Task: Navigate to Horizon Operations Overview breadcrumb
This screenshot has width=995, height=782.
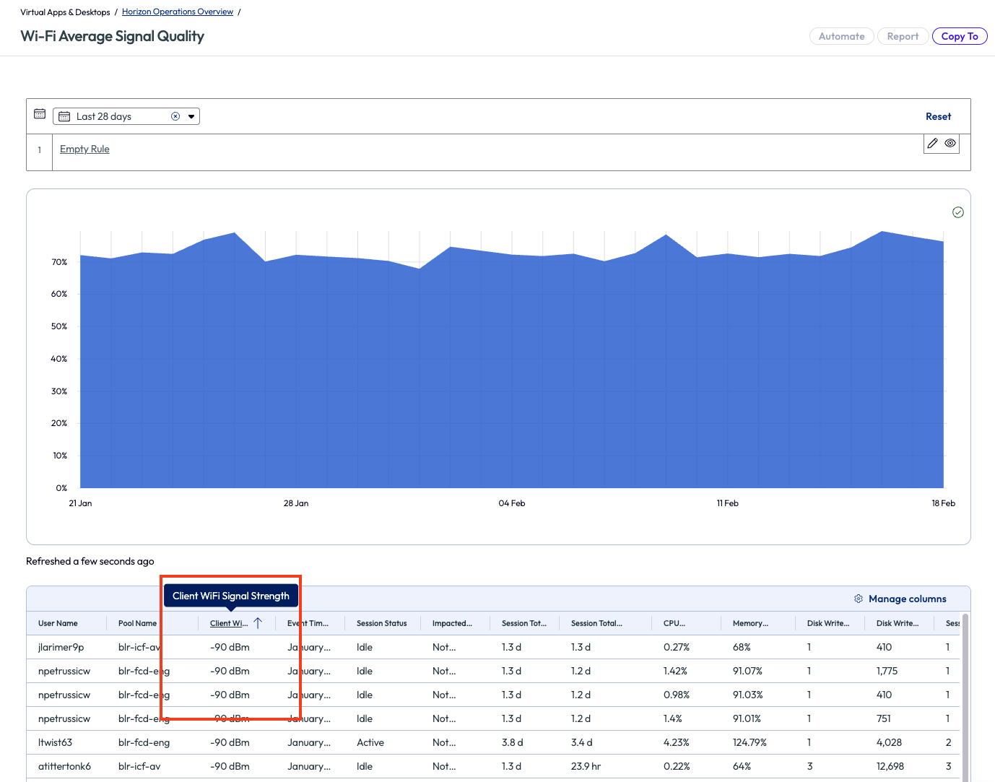Action: [x=177, y=12]
